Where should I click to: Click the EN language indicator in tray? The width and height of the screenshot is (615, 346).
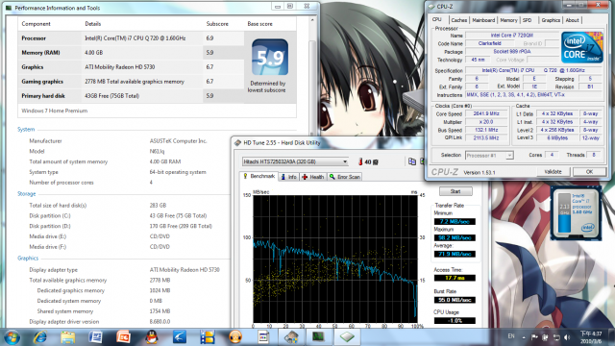click(x=511, y=336)
